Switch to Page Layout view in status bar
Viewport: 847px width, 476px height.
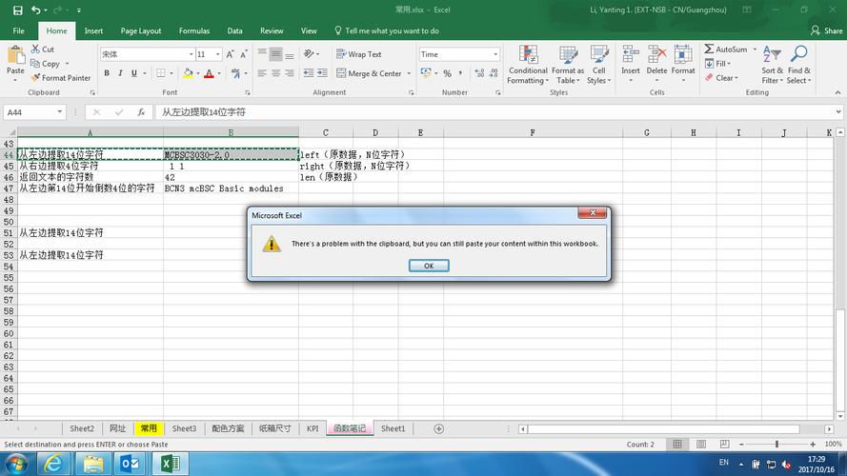(700, 445)
